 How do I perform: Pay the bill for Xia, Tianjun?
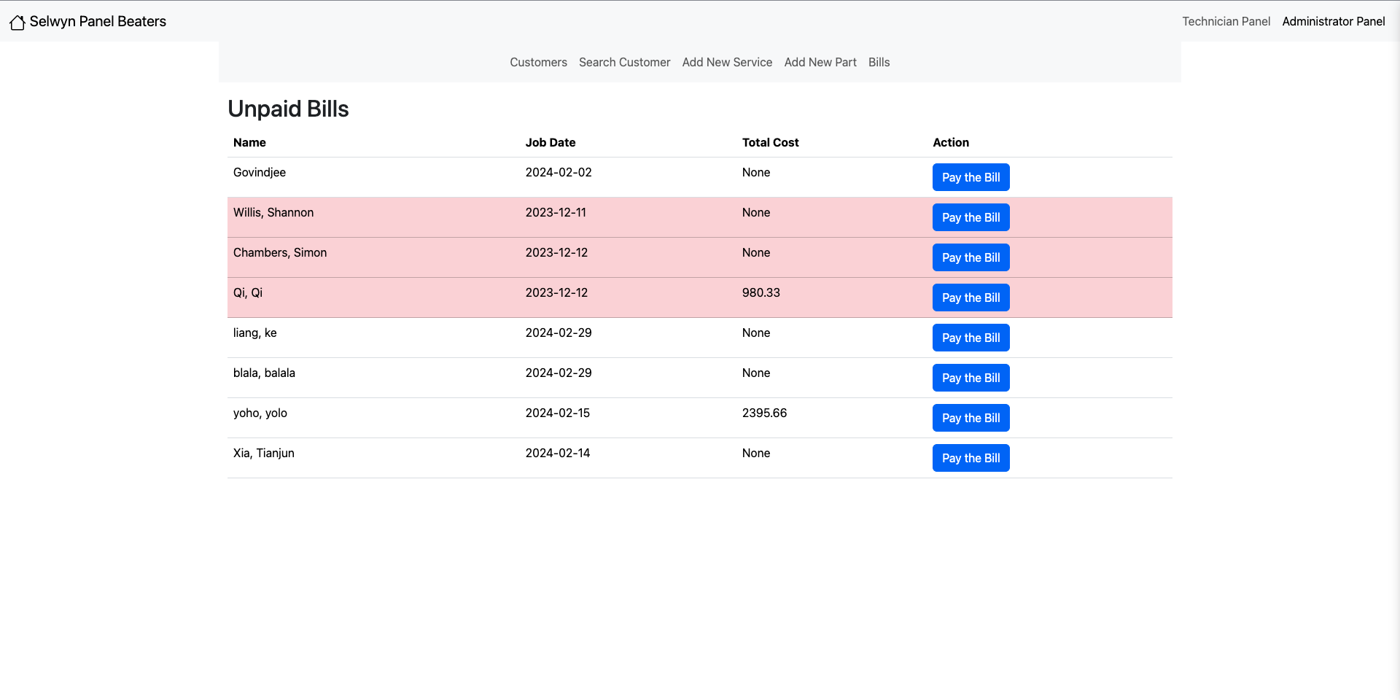[x=971, y=458]
